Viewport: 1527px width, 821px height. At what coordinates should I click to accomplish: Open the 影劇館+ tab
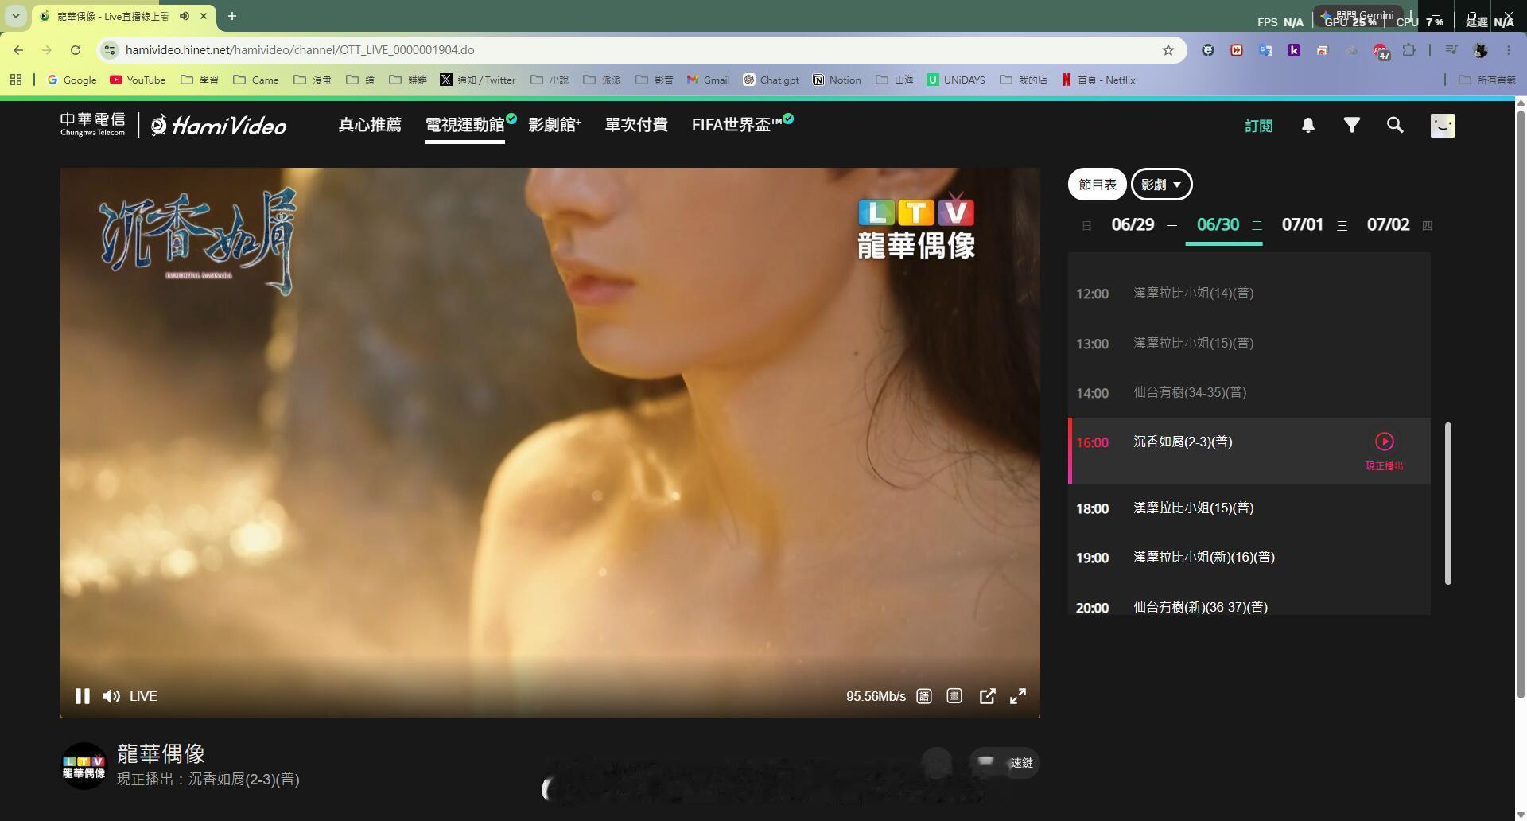[x=554, y=125]
